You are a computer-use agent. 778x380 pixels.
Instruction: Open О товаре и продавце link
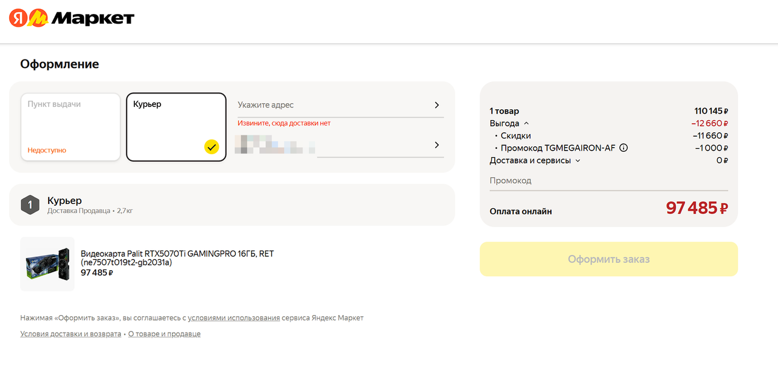tap(164, 334)
